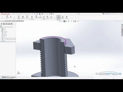Viewport: 123px width, 92px height.
Task: Toggle the highlighted Instant3D button
Action: coord(58,17)
